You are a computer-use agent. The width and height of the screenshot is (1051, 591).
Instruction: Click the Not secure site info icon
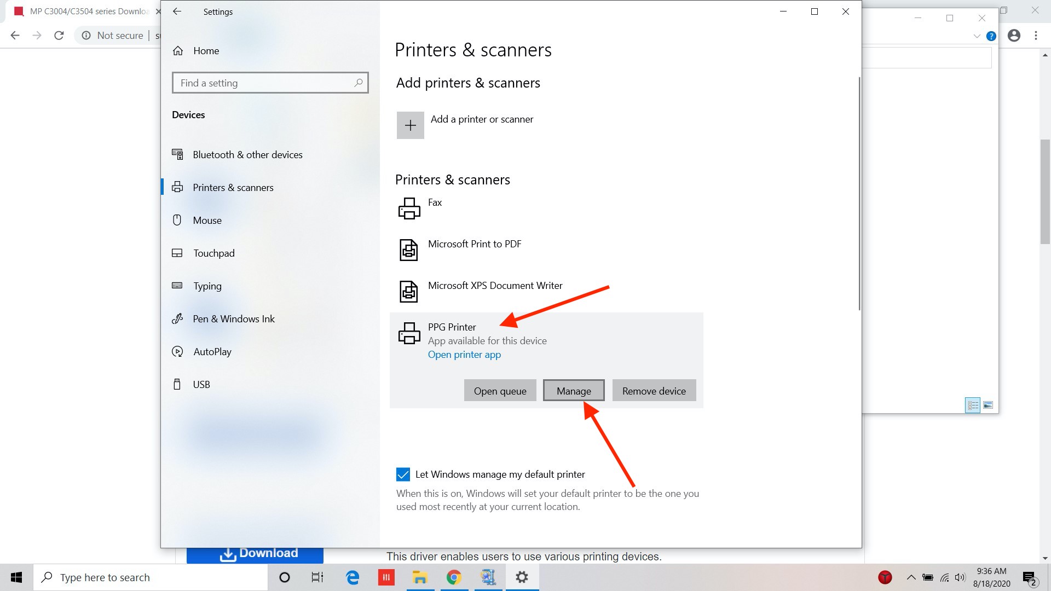coord(86,36)
